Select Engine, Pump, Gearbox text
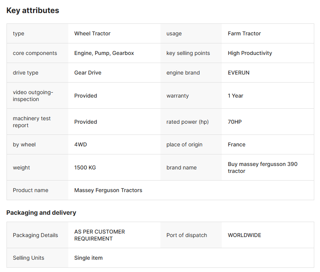Viewport: 320px width, 272px height. 104,53
